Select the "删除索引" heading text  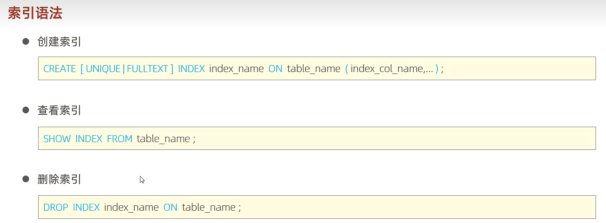pos(59,179)
